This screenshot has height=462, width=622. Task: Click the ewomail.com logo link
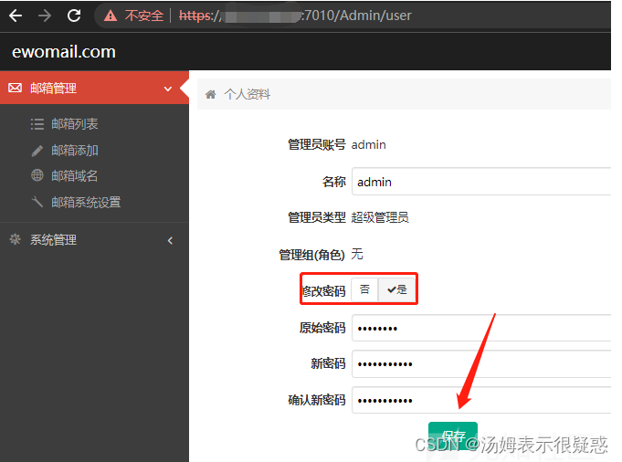coord(64,52)
